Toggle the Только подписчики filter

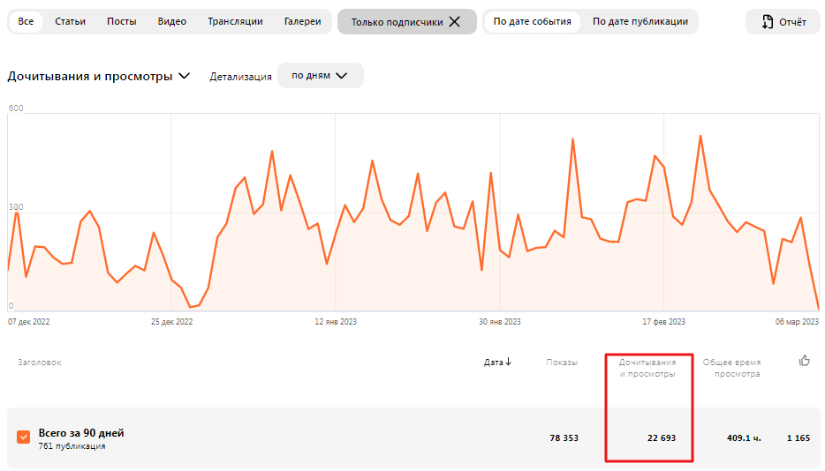click(x=406, y=21)
